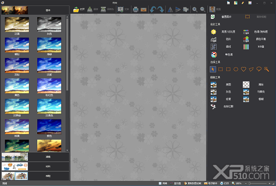Open the 色阶 levels histogram tool
The image size is (276, 186).
[x=213, y=39]
